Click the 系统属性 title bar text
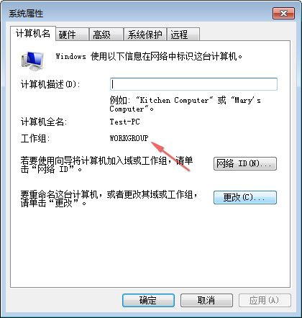Screen dimensions: 302x318 click(x=26, y=13)
